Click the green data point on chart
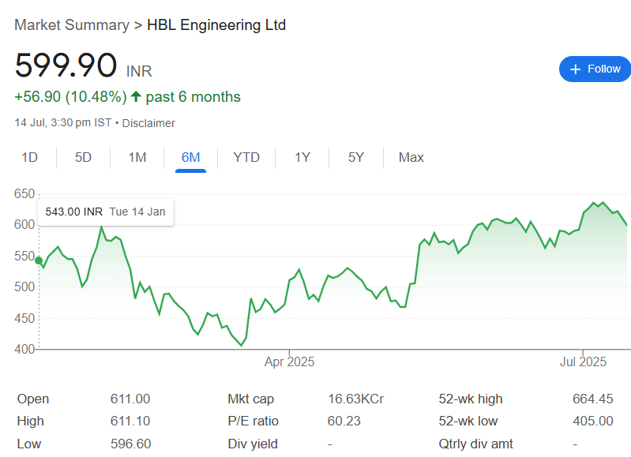Screen dimensions: 631x457 click(39, 260)
